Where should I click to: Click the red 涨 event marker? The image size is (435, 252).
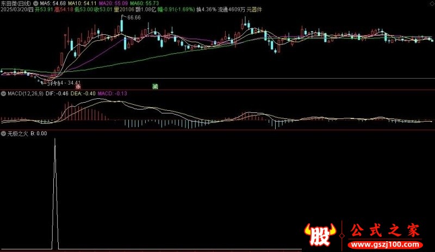pos(78,86)
